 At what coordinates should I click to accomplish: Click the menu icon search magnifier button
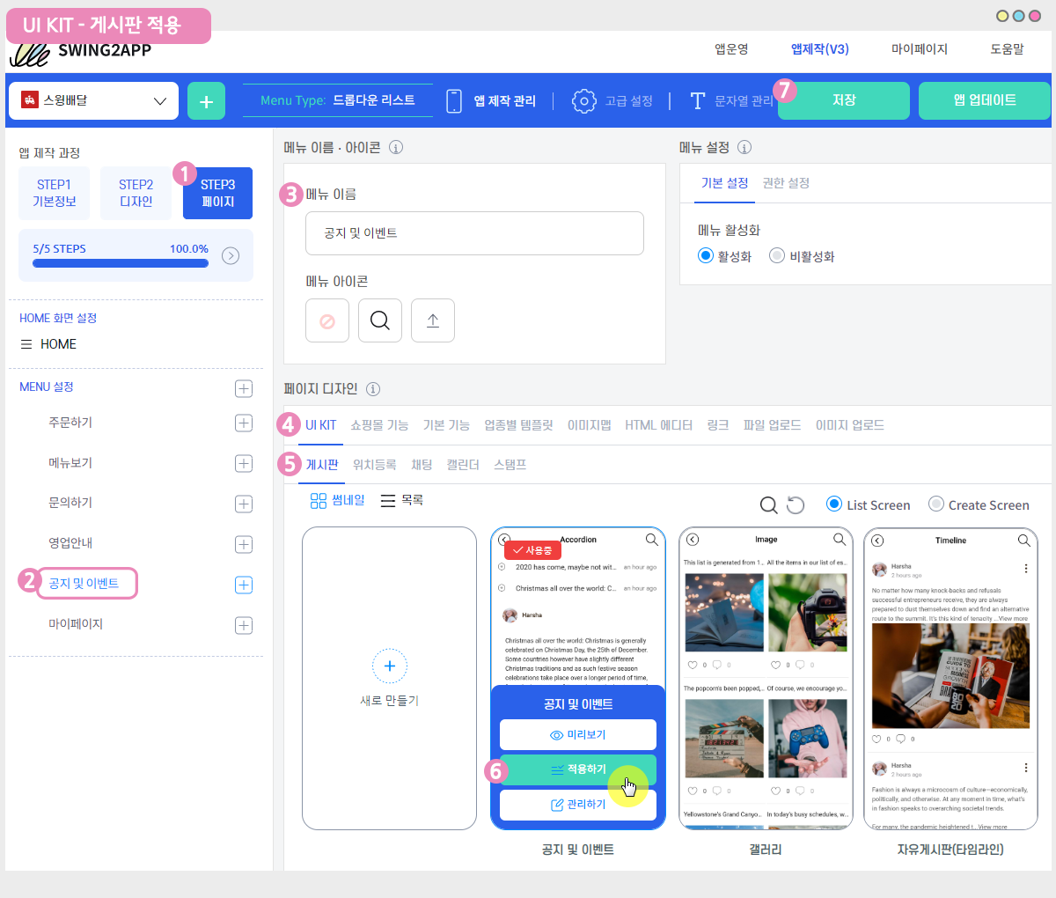[380, 320]
